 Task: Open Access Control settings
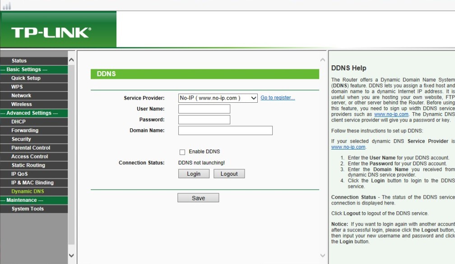tap(34, 156)
